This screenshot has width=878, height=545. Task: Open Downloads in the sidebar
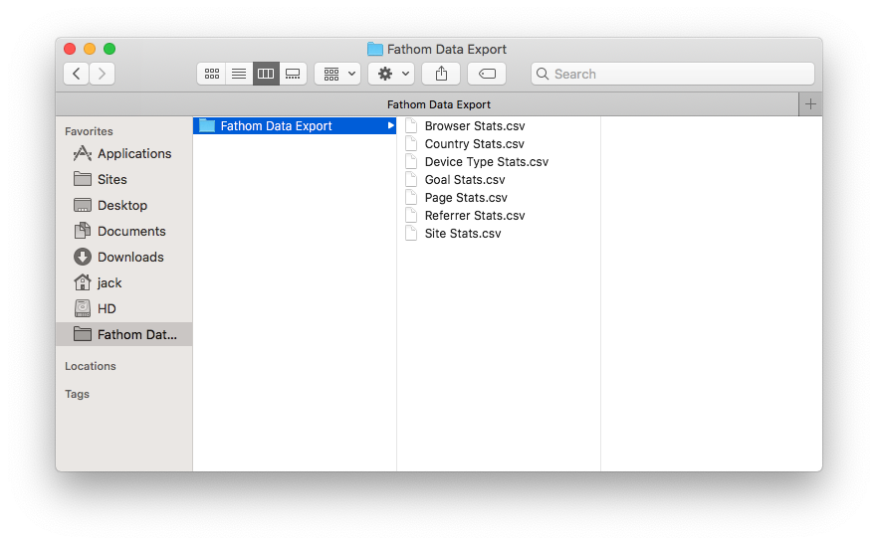[123, 257]
